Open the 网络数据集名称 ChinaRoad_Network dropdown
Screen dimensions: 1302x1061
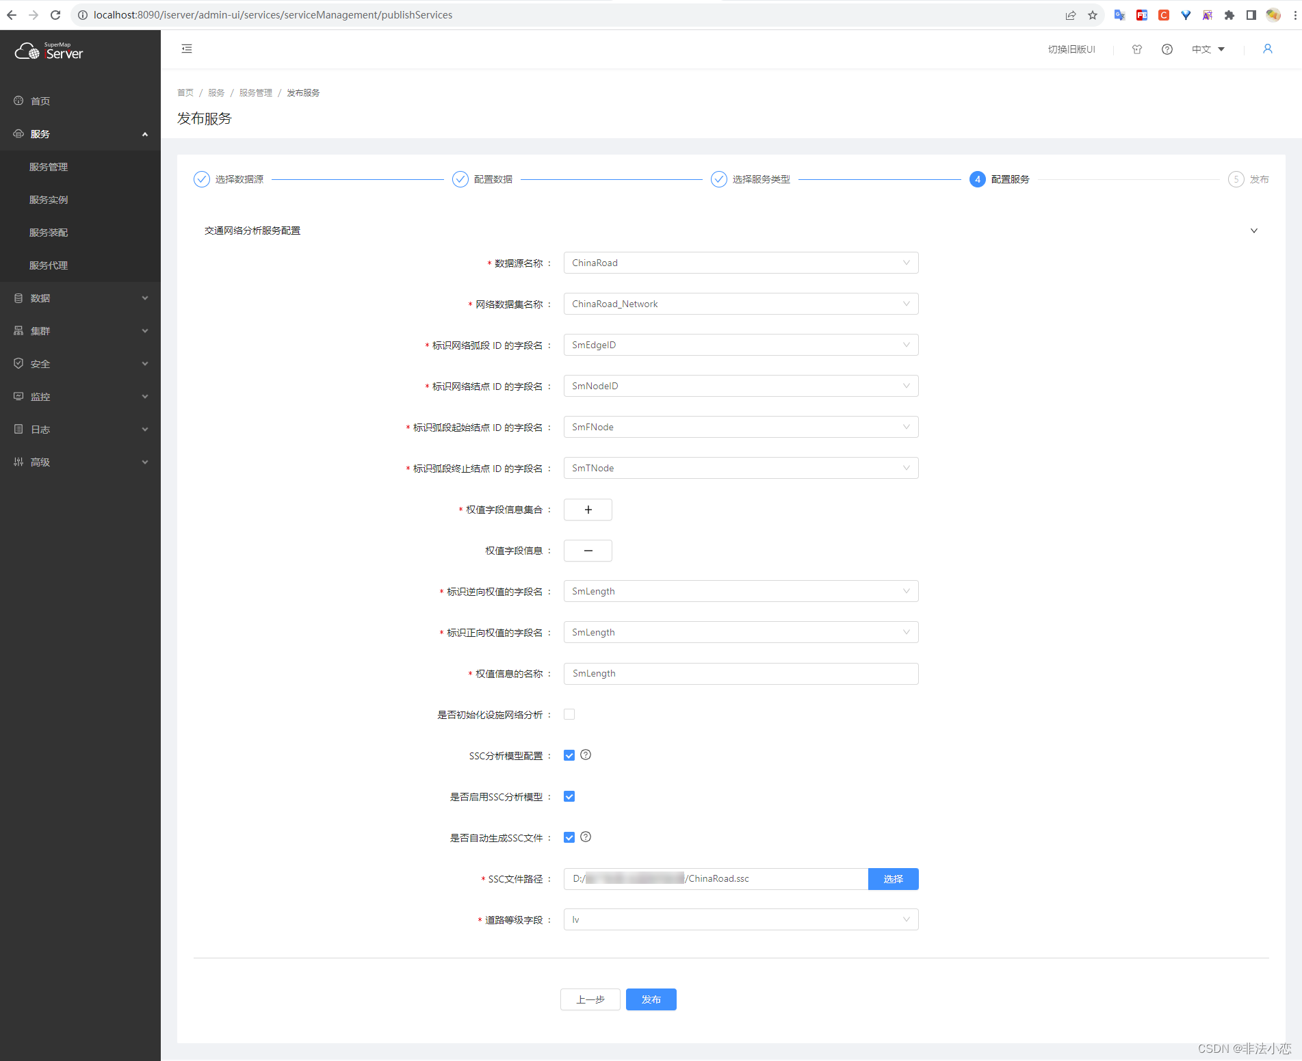(x=741, y=304)
